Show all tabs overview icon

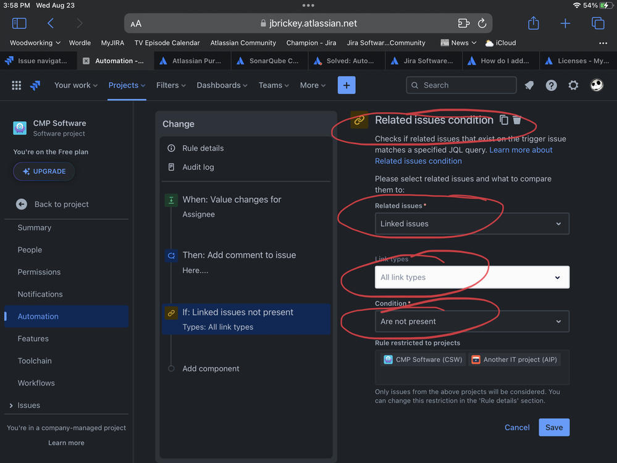click(598, 23)
